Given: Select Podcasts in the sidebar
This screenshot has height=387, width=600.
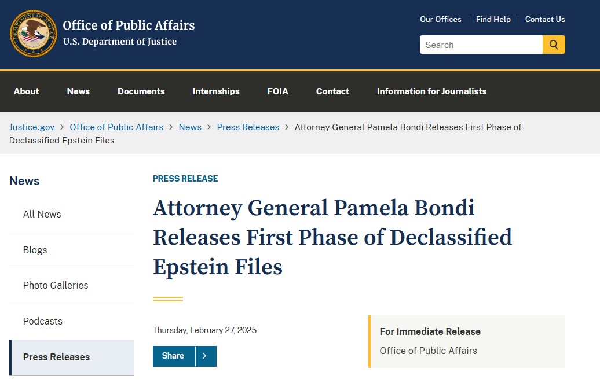Looking at the screenshot, I should pos(43,322).
